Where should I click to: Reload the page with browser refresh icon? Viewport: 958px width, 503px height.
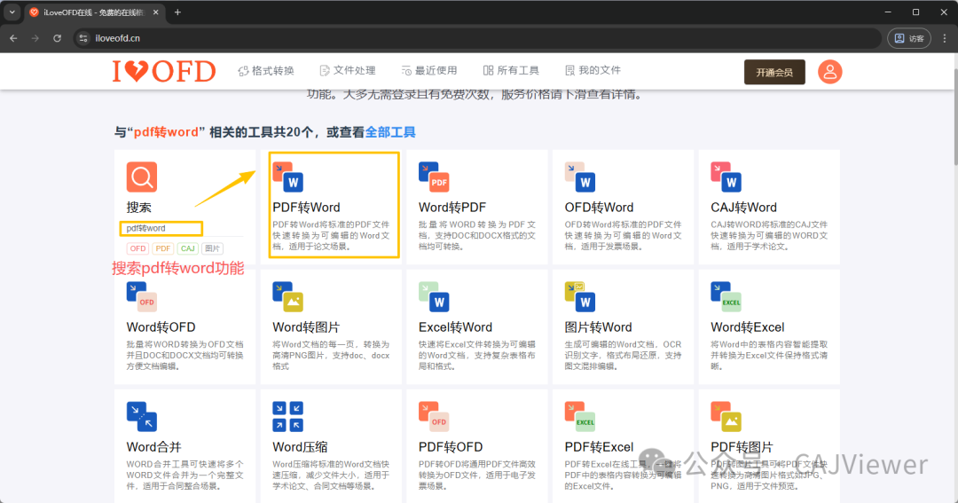pyautogui.click(x=57, y=38)
